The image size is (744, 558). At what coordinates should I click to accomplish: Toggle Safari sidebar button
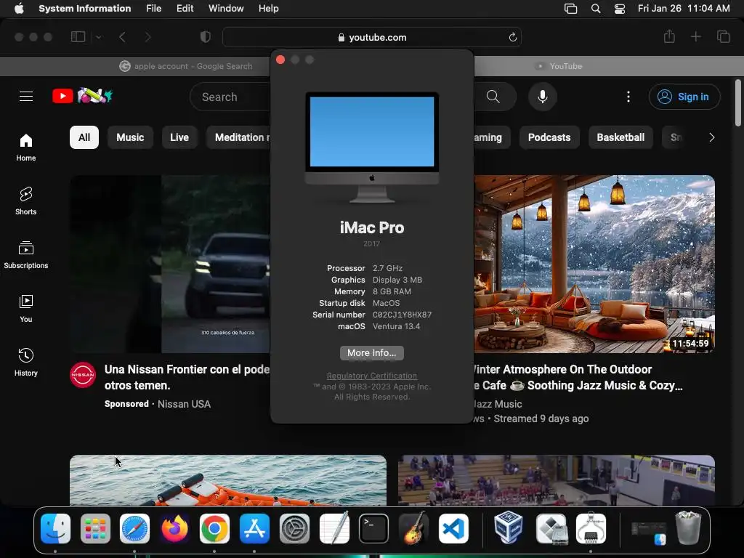click(78, 36)
